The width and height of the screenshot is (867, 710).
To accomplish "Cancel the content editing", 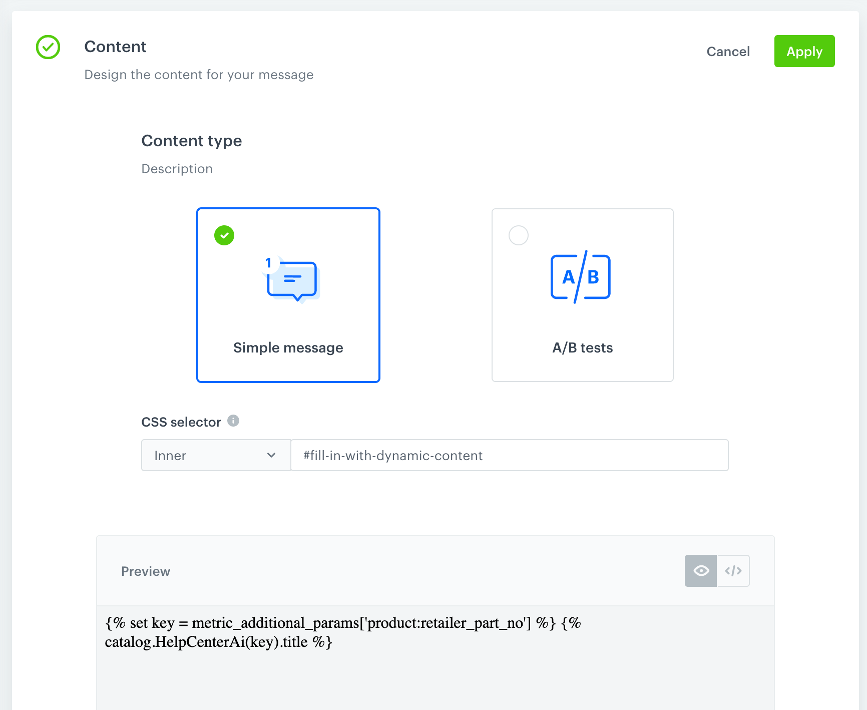I will pos(728,52).
